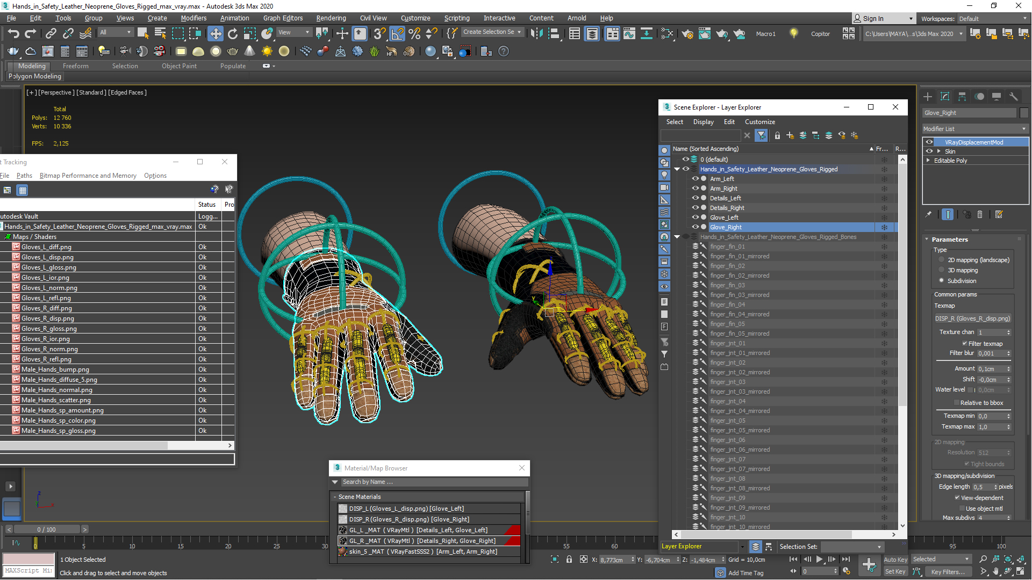Click Zoom Extents navigation icon
Image resolution: width=1032 pixels, height=580 pixels.
click(1008, 560)
